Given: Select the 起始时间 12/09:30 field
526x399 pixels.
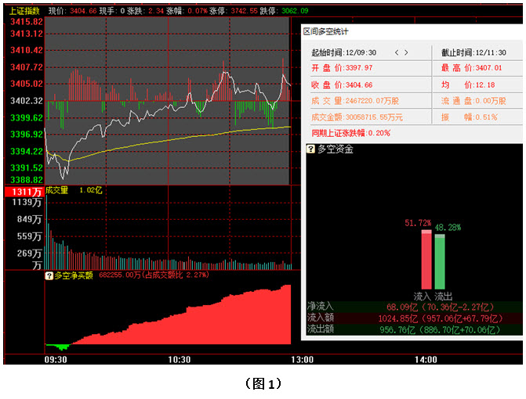Looking at the screenshot, I should pyautogui.click(x=344, y=52).
